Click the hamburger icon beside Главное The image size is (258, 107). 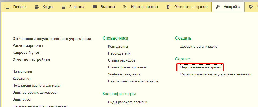[x=8, y=7]
